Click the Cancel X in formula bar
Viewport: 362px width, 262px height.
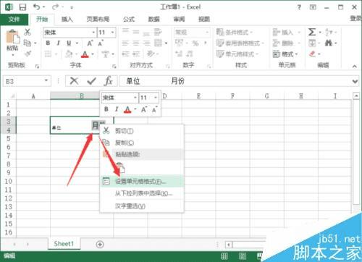pyautogui.click(x=74, y=81)
